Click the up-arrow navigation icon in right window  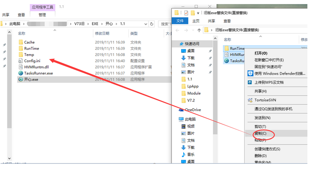click(199, 30)
